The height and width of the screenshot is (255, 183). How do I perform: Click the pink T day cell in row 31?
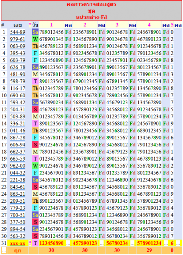tap(35, 243)
